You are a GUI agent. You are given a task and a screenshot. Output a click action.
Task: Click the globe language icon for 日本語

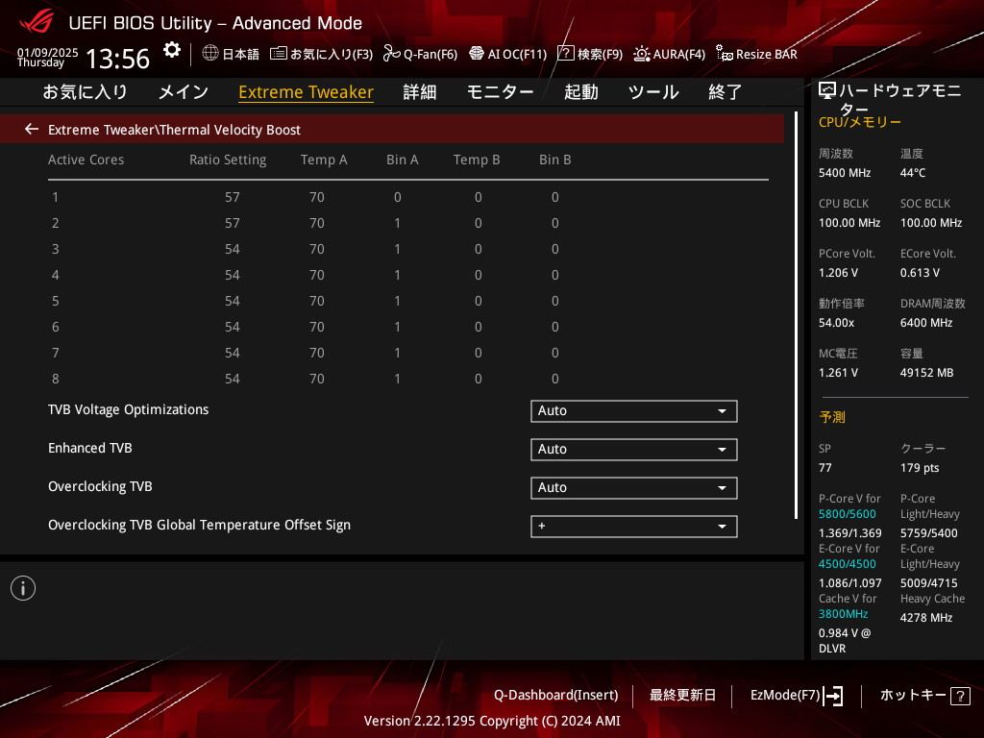tap(210, 54)
